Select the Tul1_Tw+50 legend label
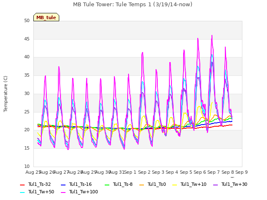Image resolution: width=267 pixels, height=200 pixels. (41, 192)
